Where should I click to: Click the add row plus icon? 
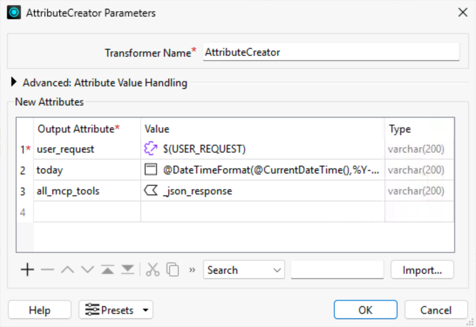27,269
